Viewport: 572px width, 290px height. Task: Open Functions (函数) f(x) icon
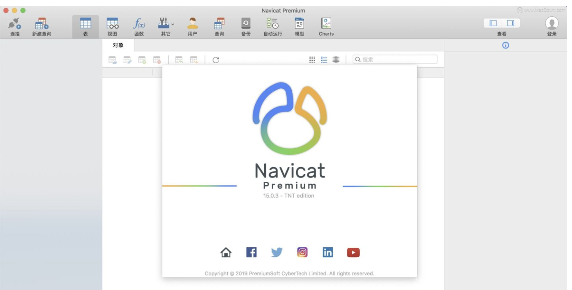139,24
